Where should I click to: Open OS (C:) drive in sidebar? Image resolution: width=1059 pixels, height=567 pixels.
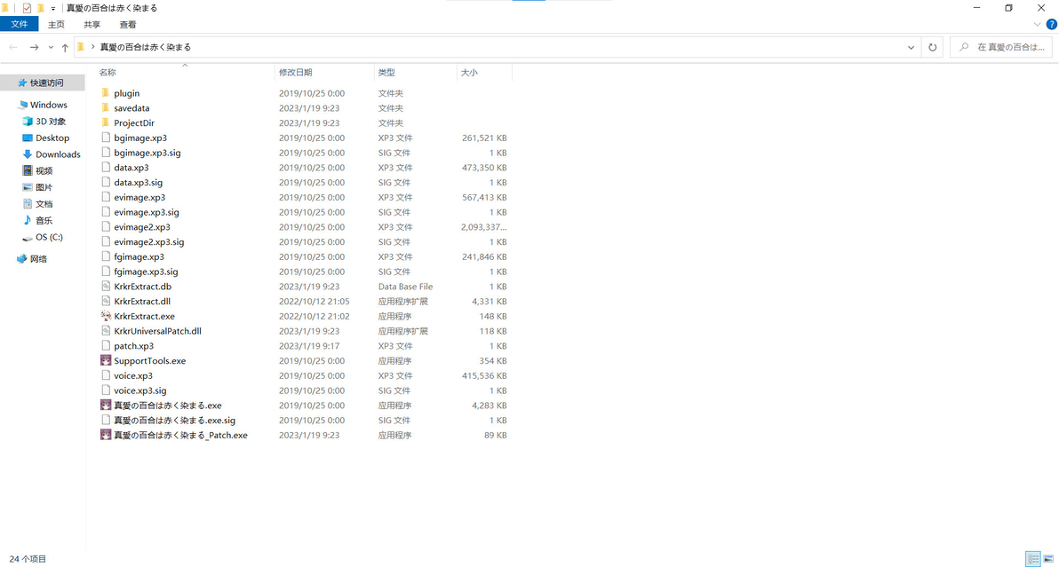point(43,237)
